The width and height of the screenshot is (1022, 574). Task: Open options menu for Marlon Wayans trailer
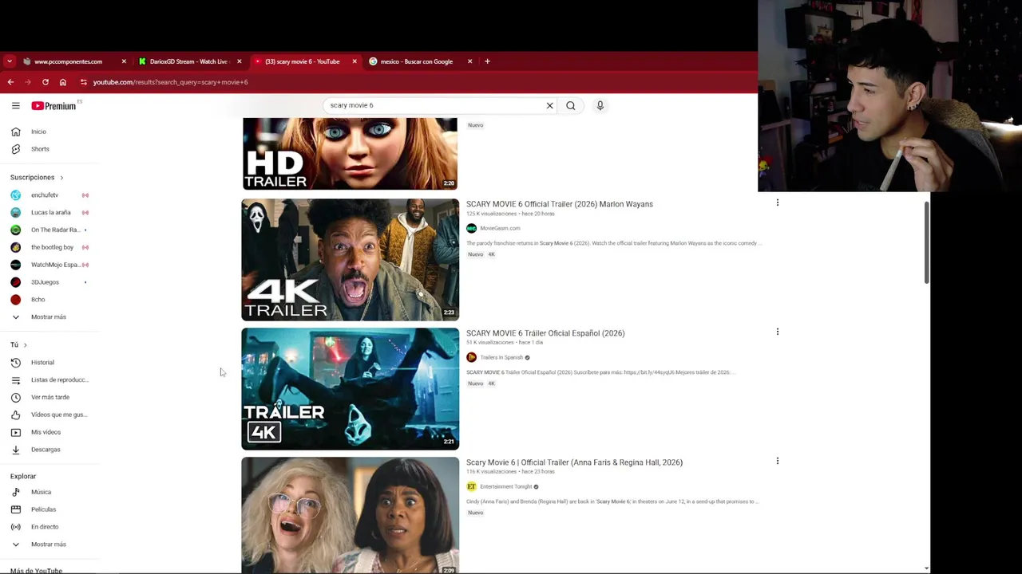tap(777, 202)
